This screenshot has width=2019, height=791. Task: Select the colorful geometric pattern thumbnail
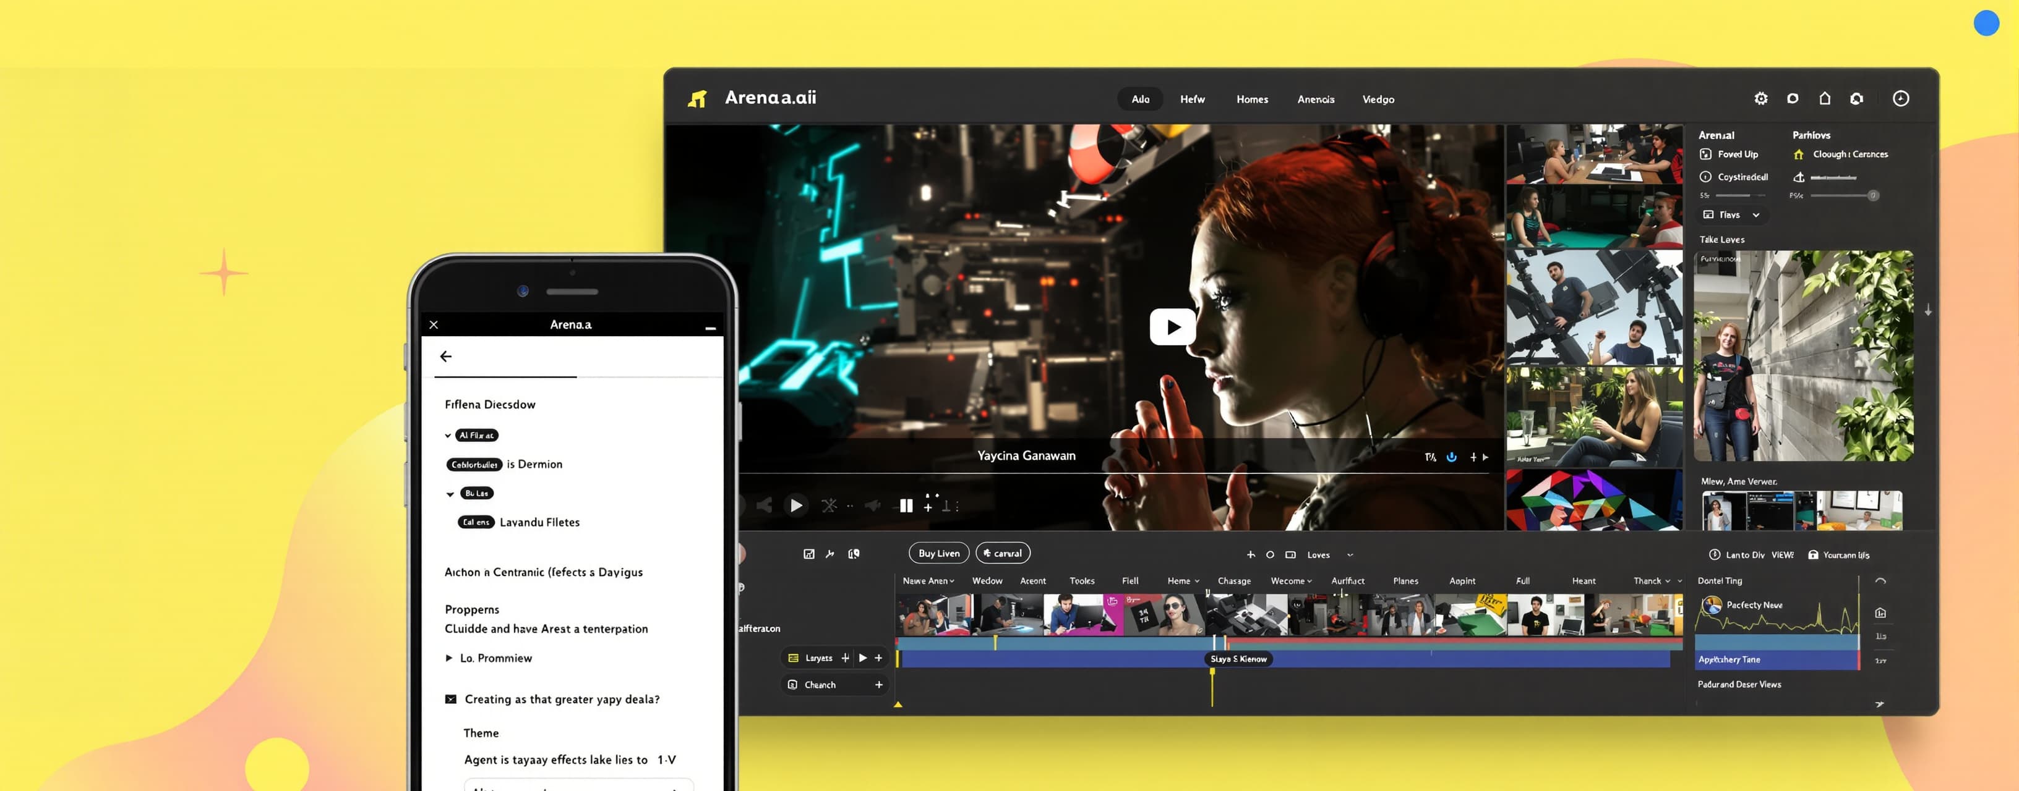(1593, 500)
